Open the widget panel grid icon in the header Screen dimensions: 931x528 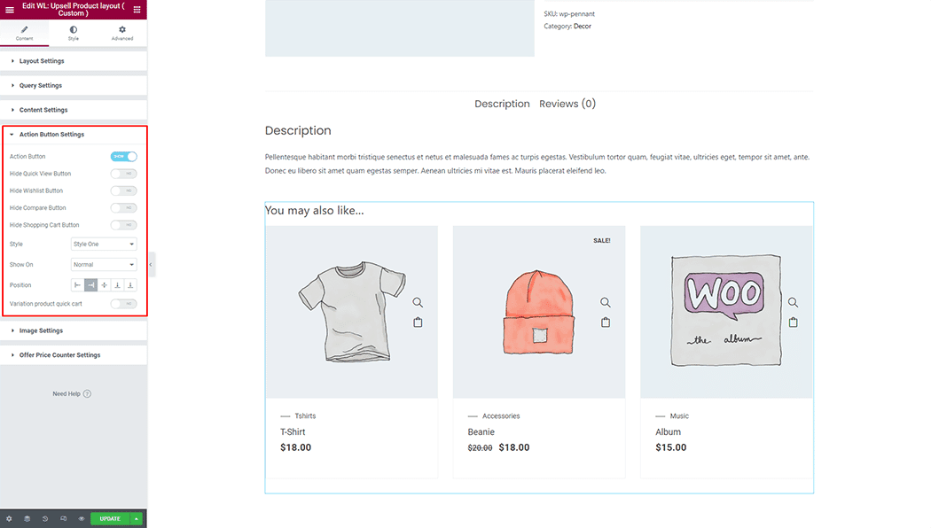(x=137, y=8)
